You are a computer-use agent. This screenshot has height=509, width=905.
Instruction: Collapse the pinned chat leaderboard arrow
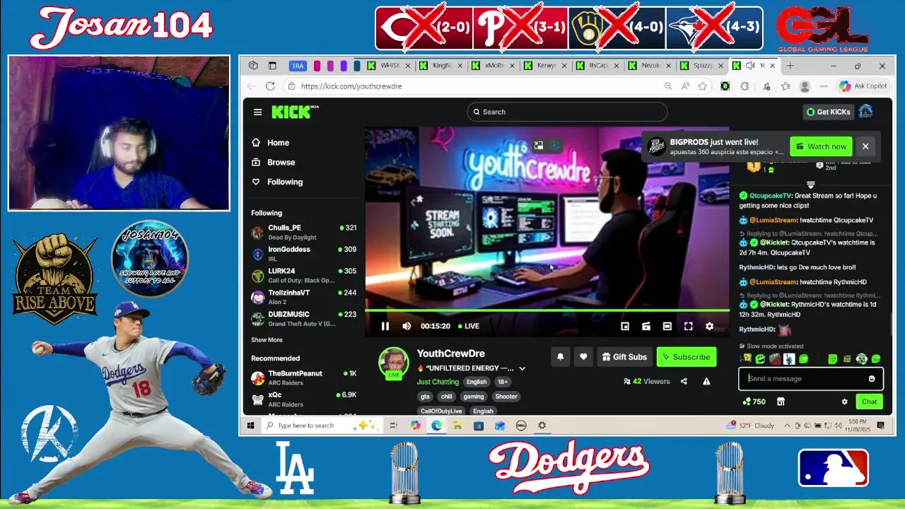point(811,185)
